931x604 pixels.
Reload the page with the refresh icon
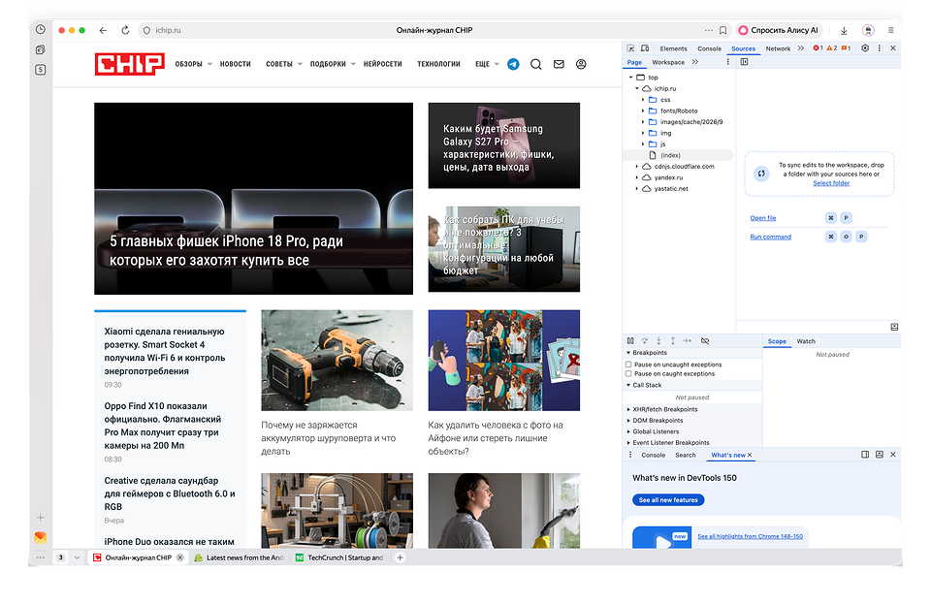(x=125, y=30)
